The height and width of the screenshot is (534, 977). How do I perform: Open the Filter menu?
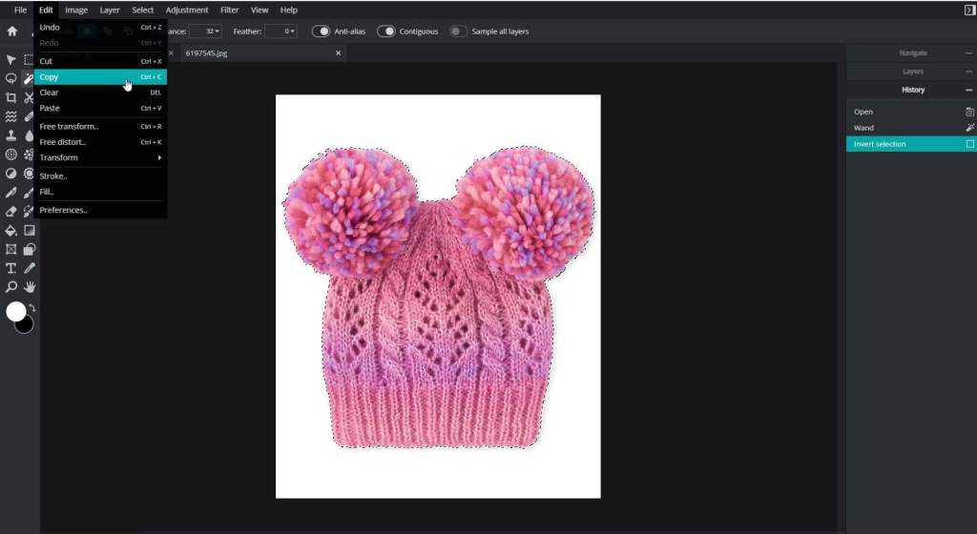(x=229, y=10)
